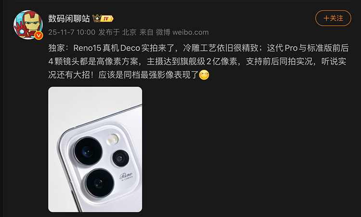Image resolution: width=361 pixels, height=217 pixels.
Task: Click the 微博 weibo.com source link
Action: click(182, 32)
